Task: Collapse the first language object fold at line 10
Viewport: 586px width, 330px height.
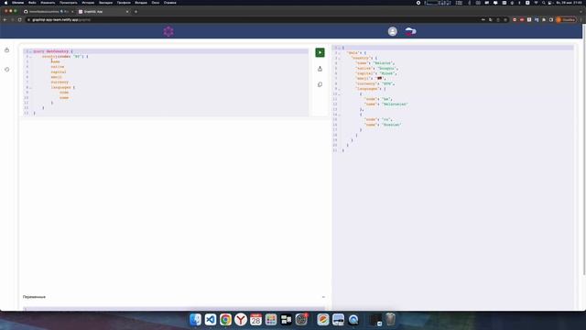Action: (340, 93)
